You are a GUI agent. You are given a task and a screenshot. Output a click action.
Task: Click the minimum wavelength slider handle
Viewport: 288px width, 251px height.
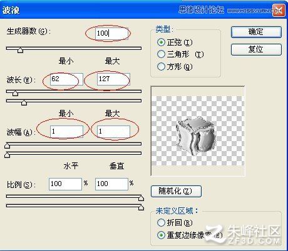click(15, 93)
